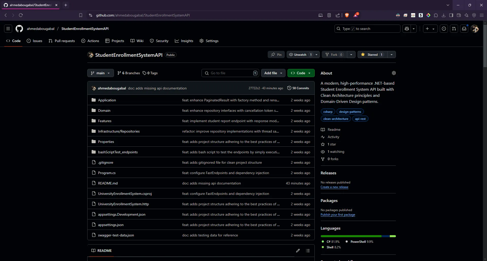Expand the main branch dropdown
Image resolution: width=487 pixels, height=261 pixels.
[x=100, y=73]
